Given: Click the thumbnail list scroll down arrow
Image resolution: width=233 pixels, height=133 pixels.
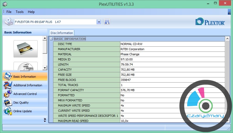Looking at the screenshot, I should tap(45, 68).
